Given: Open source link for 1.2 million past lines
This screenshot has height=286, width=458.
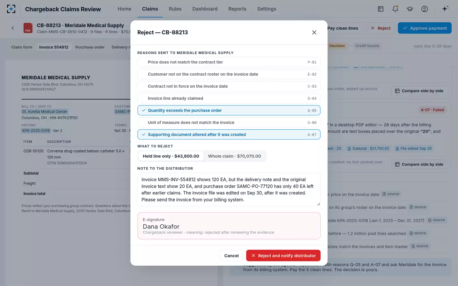Looking at the screenshot, I should (x=418, y=233).
